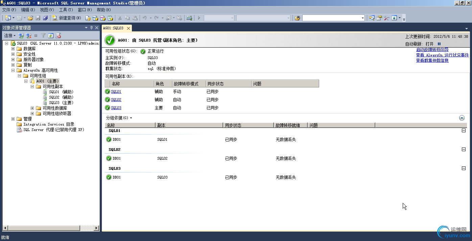
Task: Open 分组依据(G) dropdown
Action: tap(119, 118)
